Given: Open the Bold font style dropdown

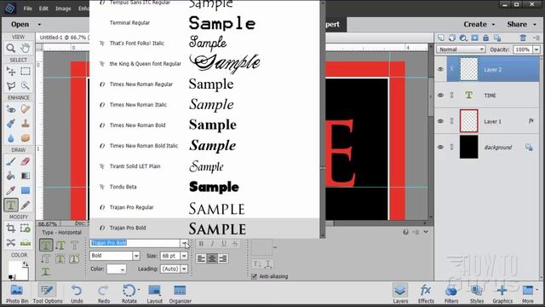Looking at the screenshot, I should 136,256.
